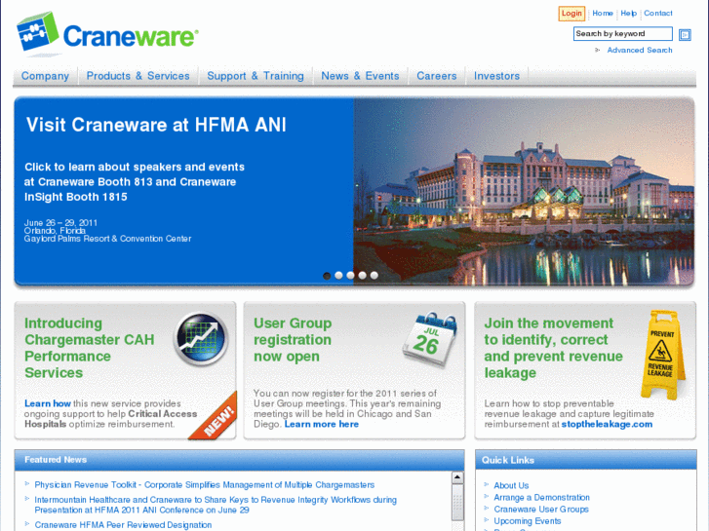The height and width of the screenshot is (531, 709).
Task: Click the Craneware logo
Action: [x=107, y=32]
